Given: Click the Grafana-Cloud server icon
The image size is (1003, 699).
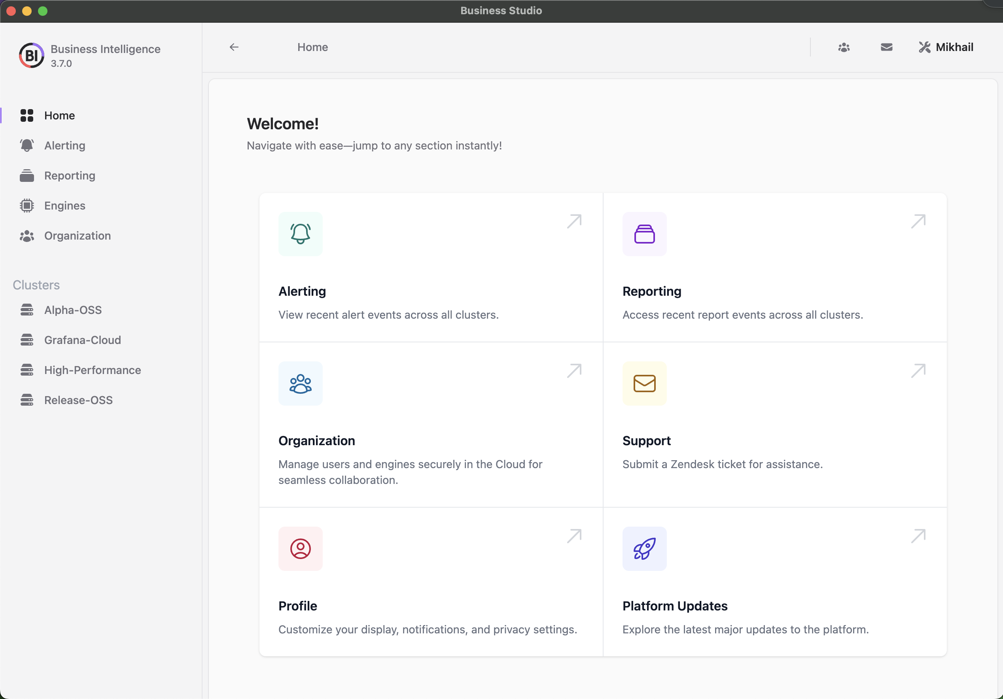Looking at the screenshot, I should click(26, 340).
